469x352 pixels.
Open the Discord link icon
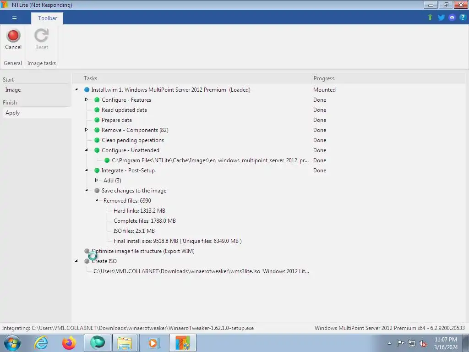click(x=452, y=17)
